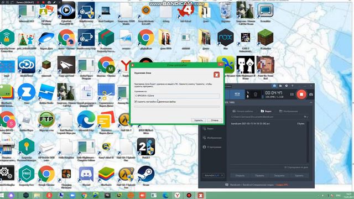
Task: Open File Explorer on taskbar
Action: (37, 195)
